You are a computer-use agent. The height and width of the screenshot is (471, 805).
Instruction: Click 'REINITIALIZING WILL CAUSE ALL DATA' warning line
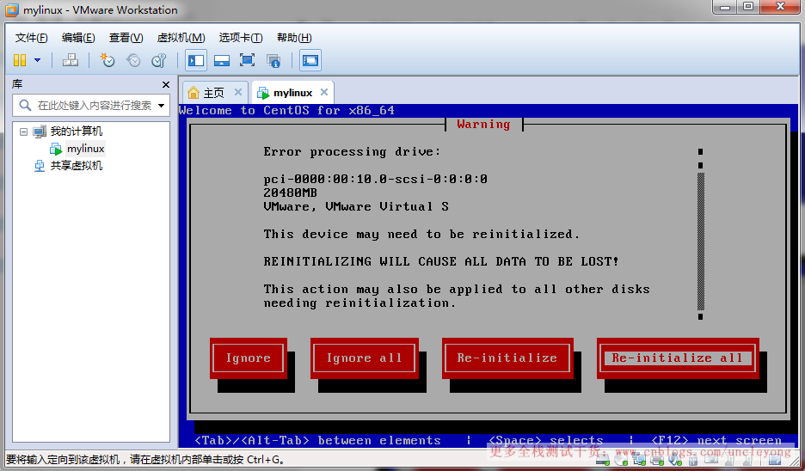click(x=441, y=261)
